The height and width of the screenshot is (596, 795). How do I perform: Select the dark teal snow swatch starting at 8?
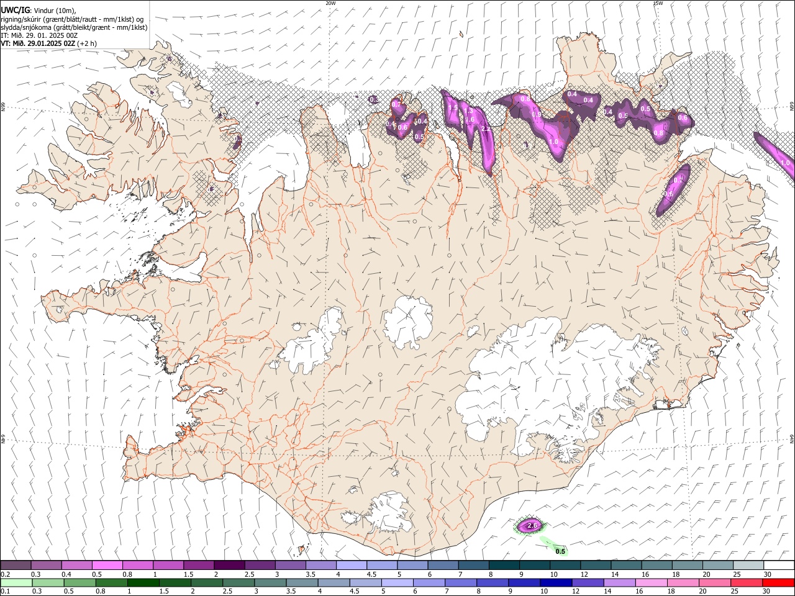[x=504, y=566]
